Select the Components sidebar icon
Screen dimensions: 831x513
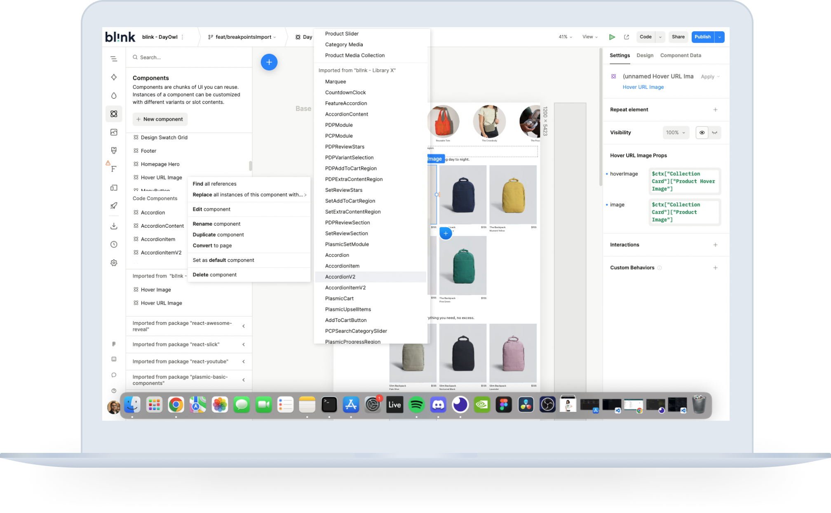point(114,114)
